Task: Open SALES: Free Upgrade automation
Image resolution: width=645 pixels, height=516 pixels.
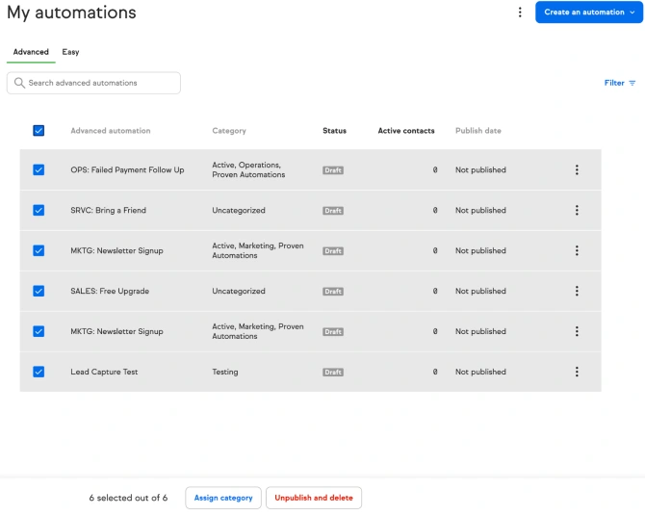Action: pos(110,291)
